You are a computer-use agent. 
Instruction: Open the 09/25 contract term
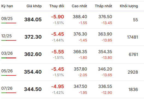pyautogui.click(x=7, y=19)
